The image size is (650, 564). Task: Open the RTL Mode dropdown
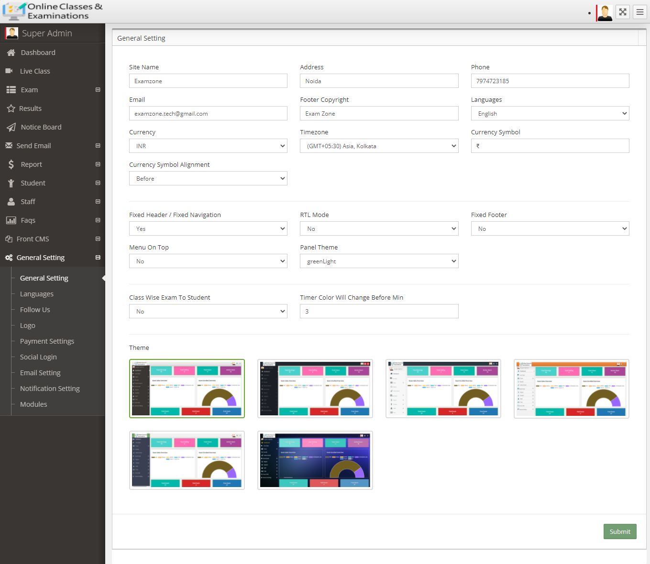379,229
